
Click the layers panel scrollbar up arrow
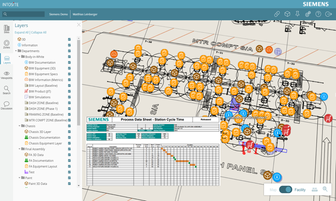(x=79, y=39)
